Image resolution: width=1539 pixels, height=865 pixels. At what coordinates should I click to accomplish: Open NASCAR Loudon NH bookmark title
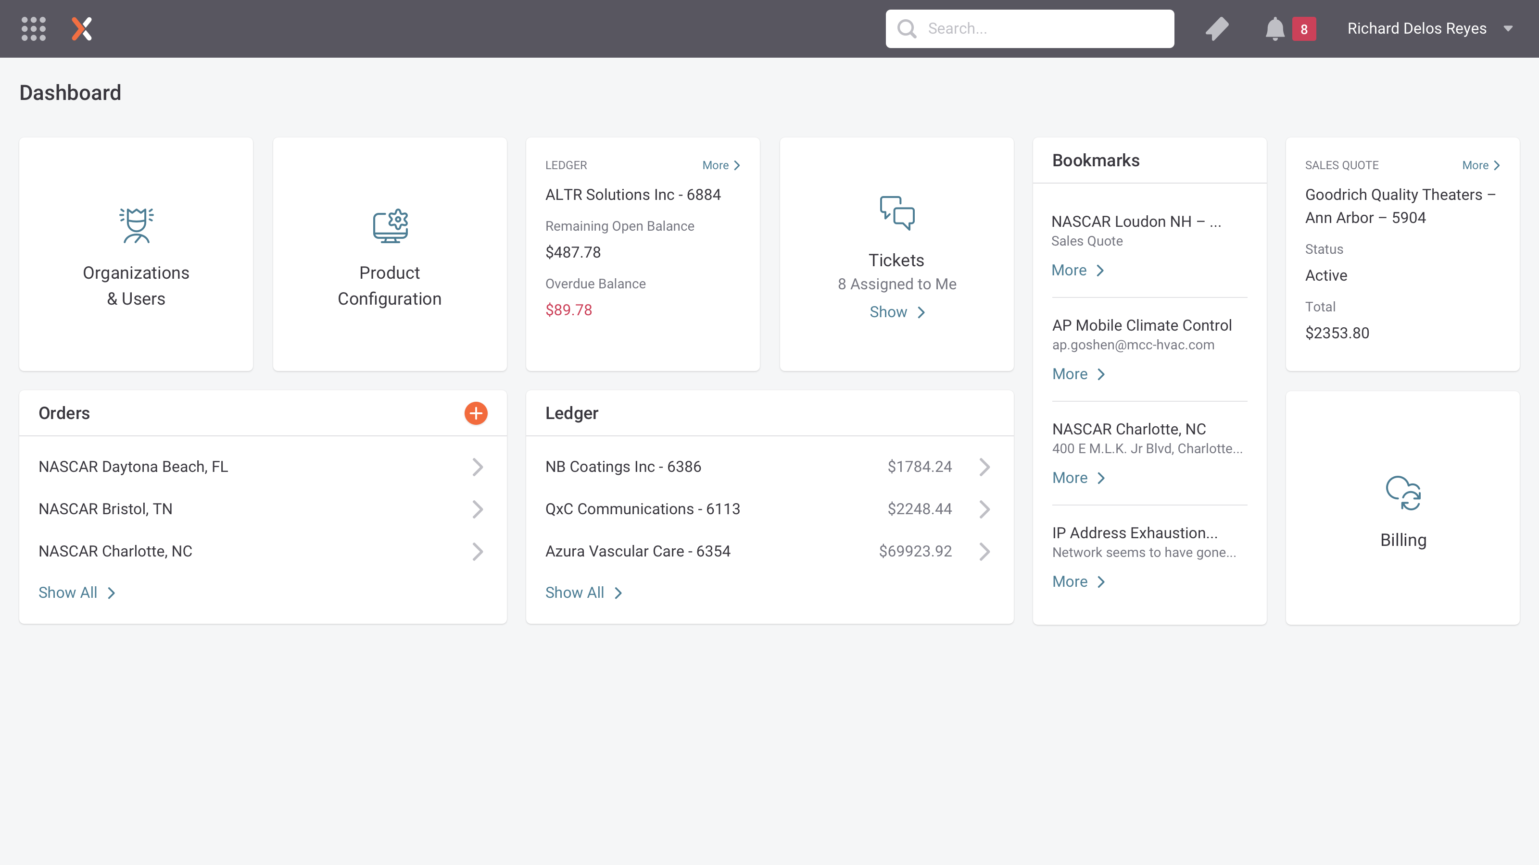[x=1136, y=222]
